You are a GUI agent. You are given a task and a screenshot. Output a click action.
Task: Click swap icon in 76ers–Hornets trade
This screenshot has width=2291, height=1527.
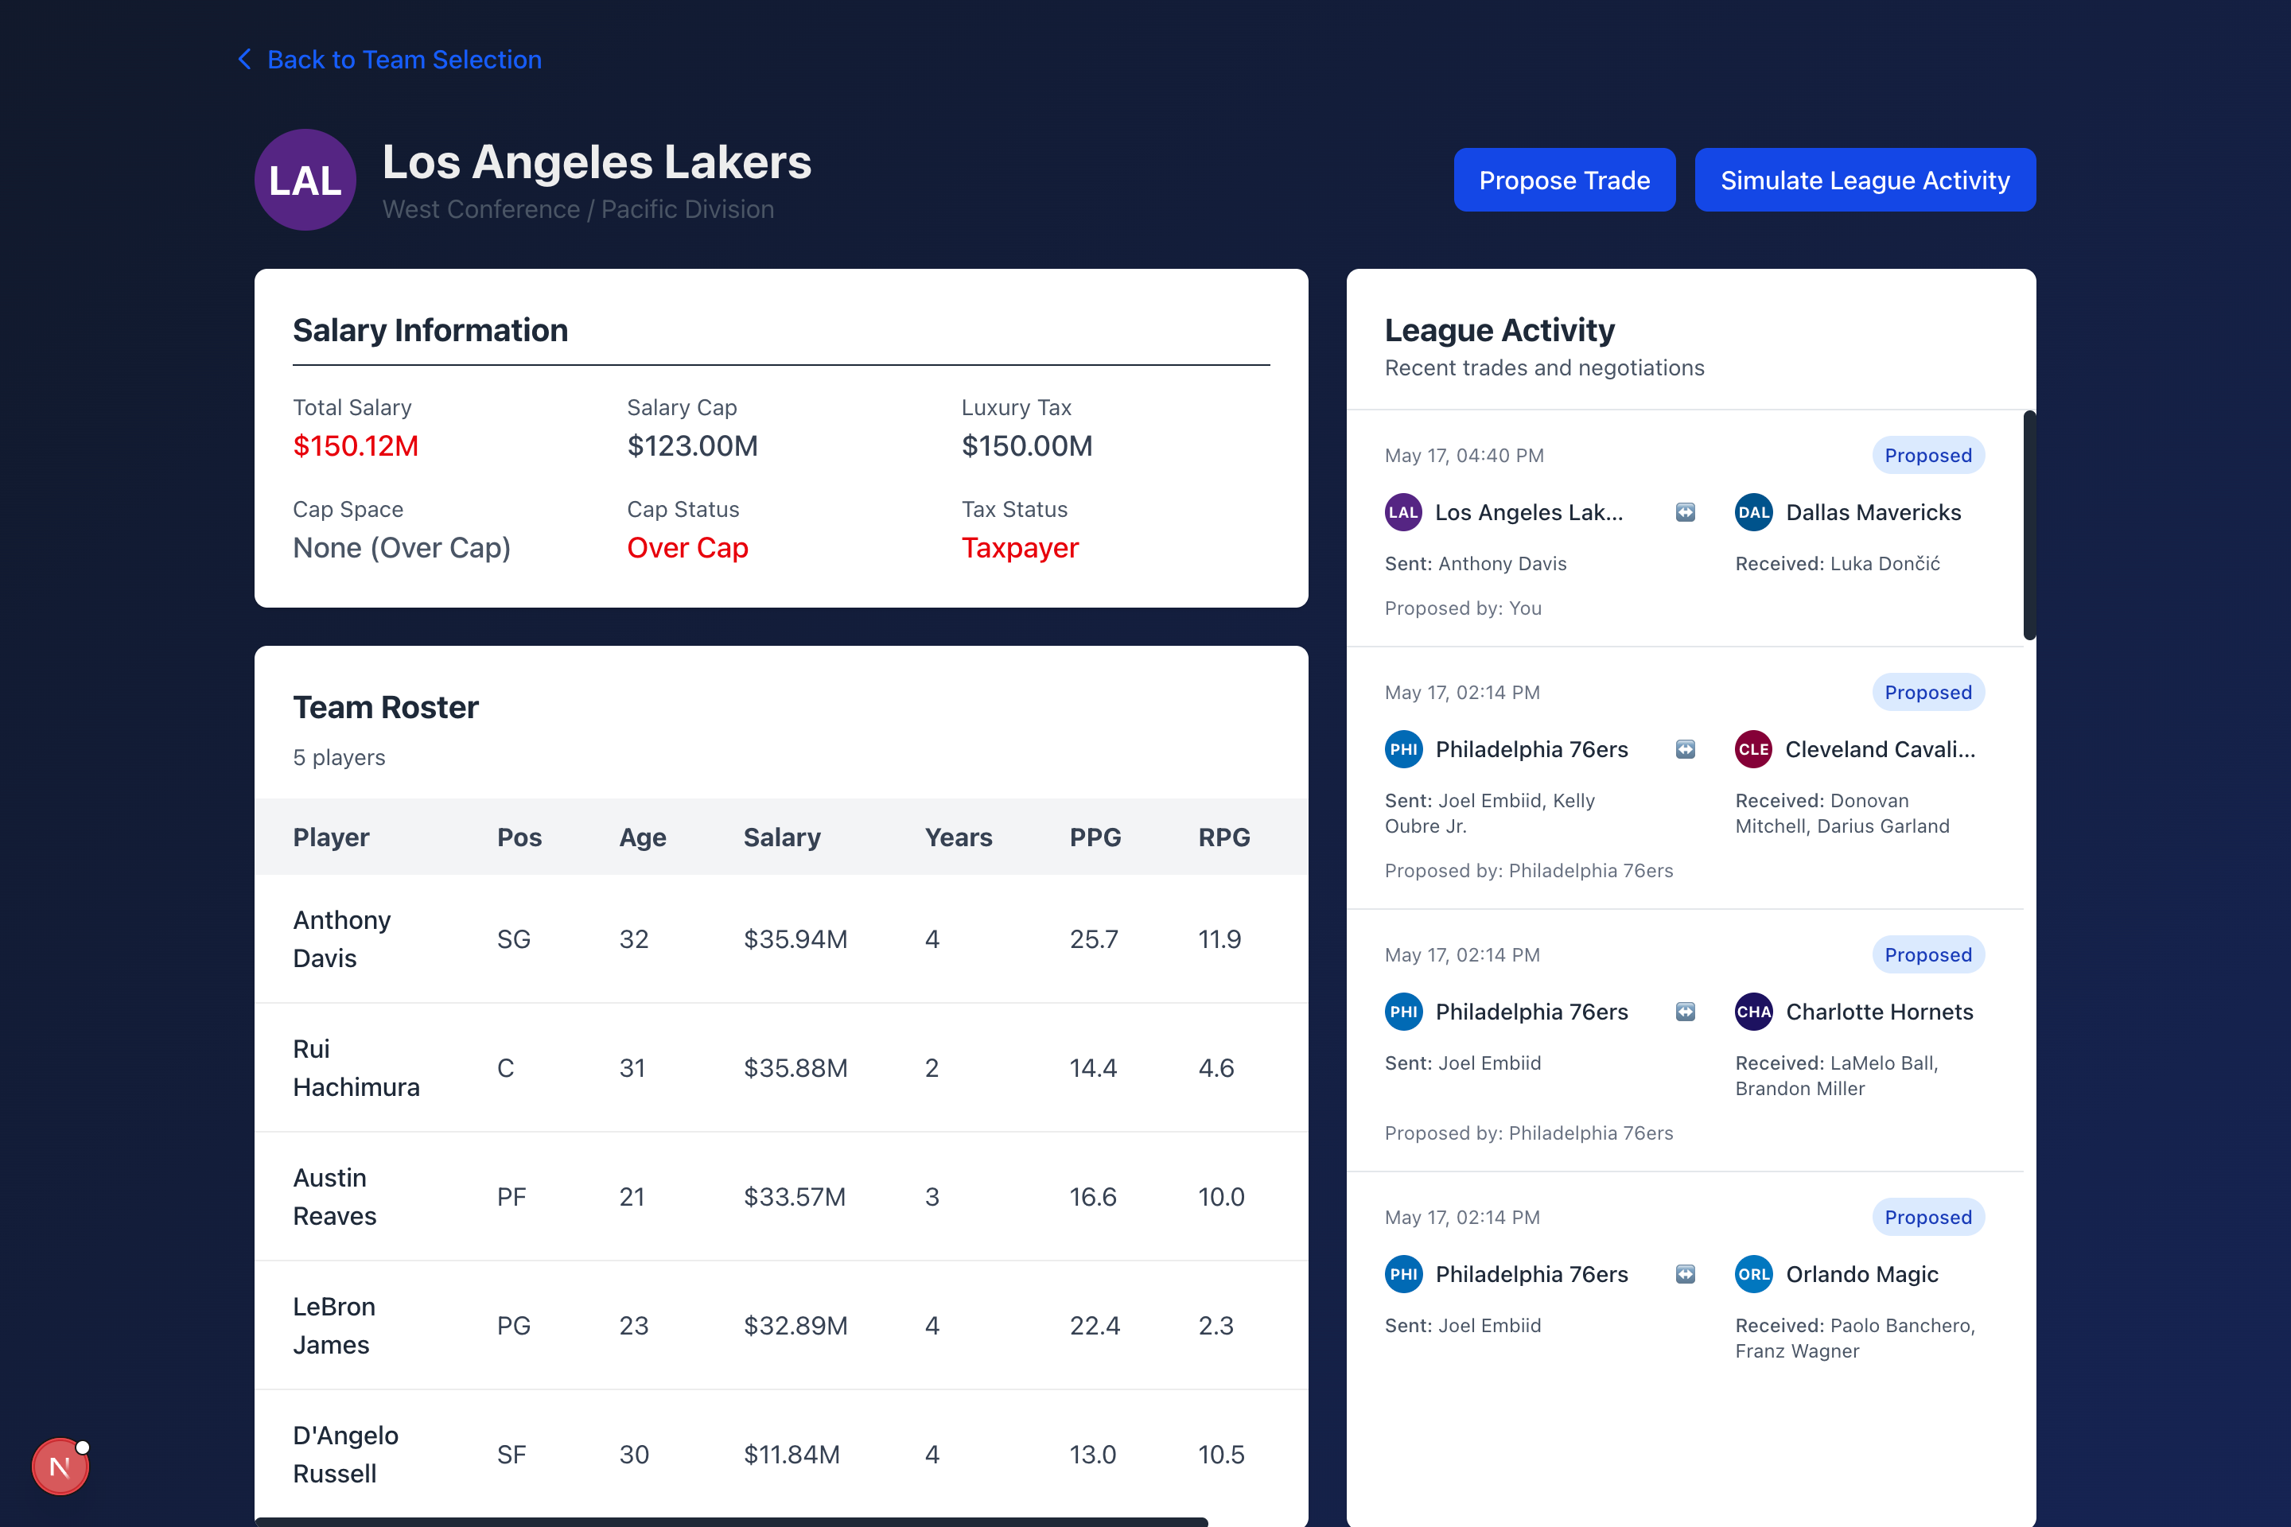pyautogui.click(x=1685, y=1012)
